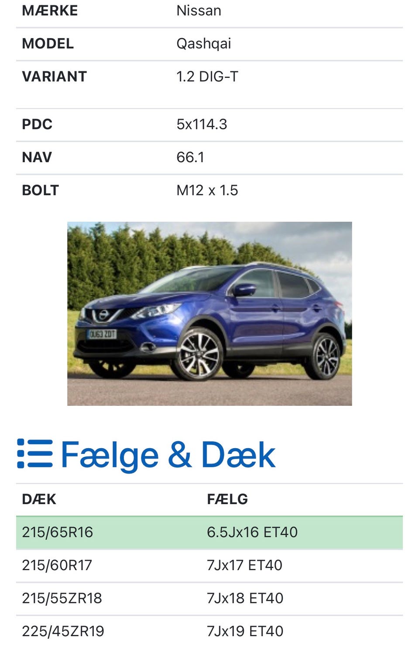Click the FÆLG column header
Viewport: 419px width, 648px height.
pyautogui.click(x=227, y=499)
